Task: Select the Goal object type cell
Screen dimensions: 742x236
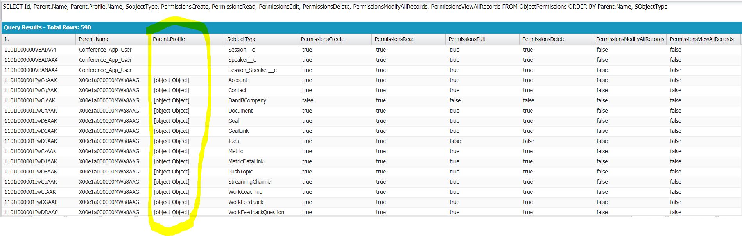Action: point(233,121)
